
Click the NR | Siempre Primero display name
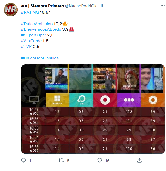pos(42,6)
